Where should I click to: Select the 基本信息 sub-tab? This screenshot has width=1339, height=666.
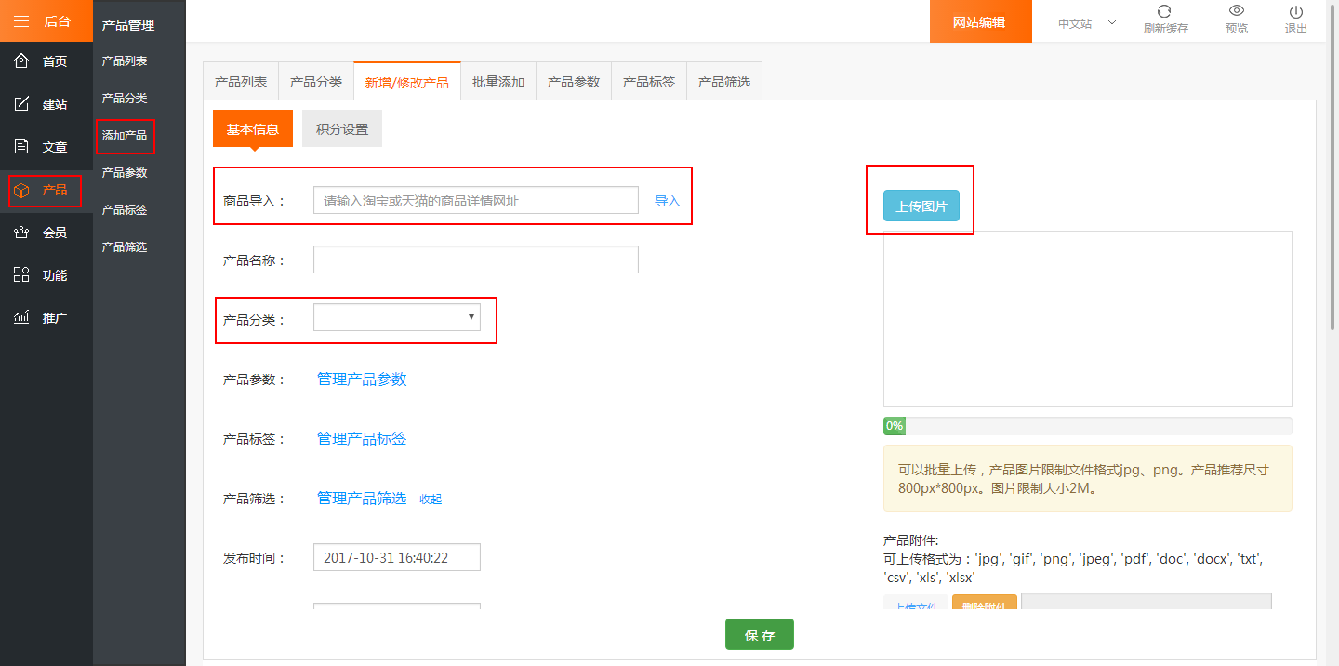[253, 129]
